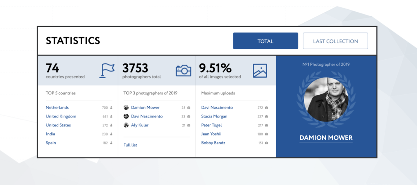Click Damion Mower's small avatar in the top 3 list
The image size is (417, 185).
click(126, 108)
